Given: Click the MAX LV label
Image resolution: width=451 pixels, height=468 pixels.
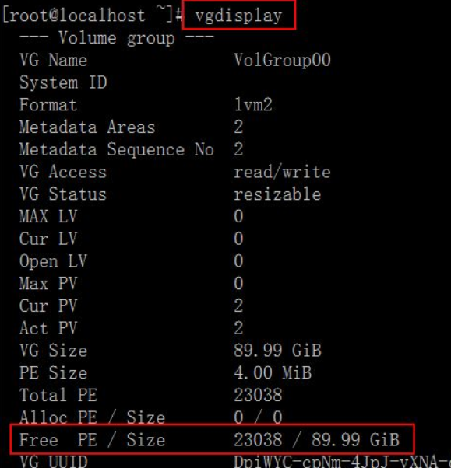Looking at the screenshot, I should pyautogui.click(x=48, y=216).
